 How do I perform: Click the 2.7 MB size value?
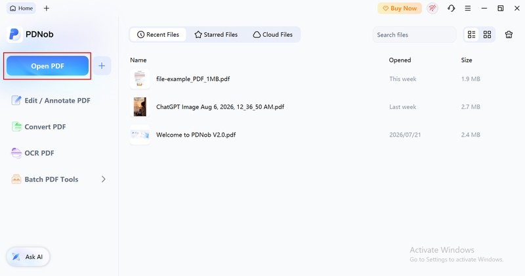tap(471, 107)
